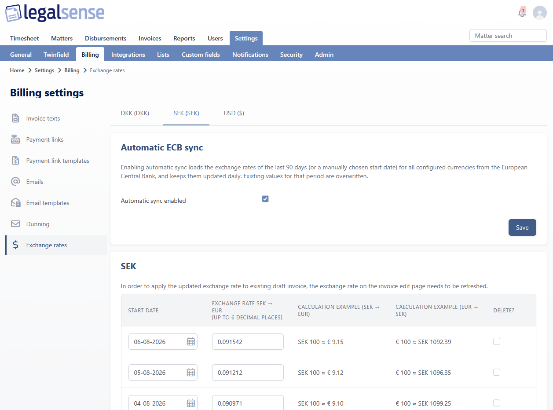The width and height of the screenshot is (553, 410).
Task: Open Payment links in the sidebar
Action: 56,139
